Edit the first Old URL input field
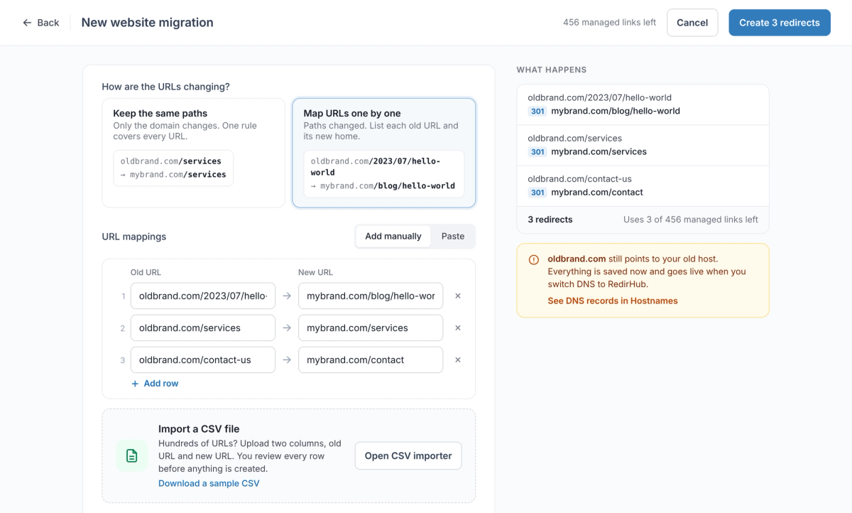 pyautogui.click(x=203, y=296)
